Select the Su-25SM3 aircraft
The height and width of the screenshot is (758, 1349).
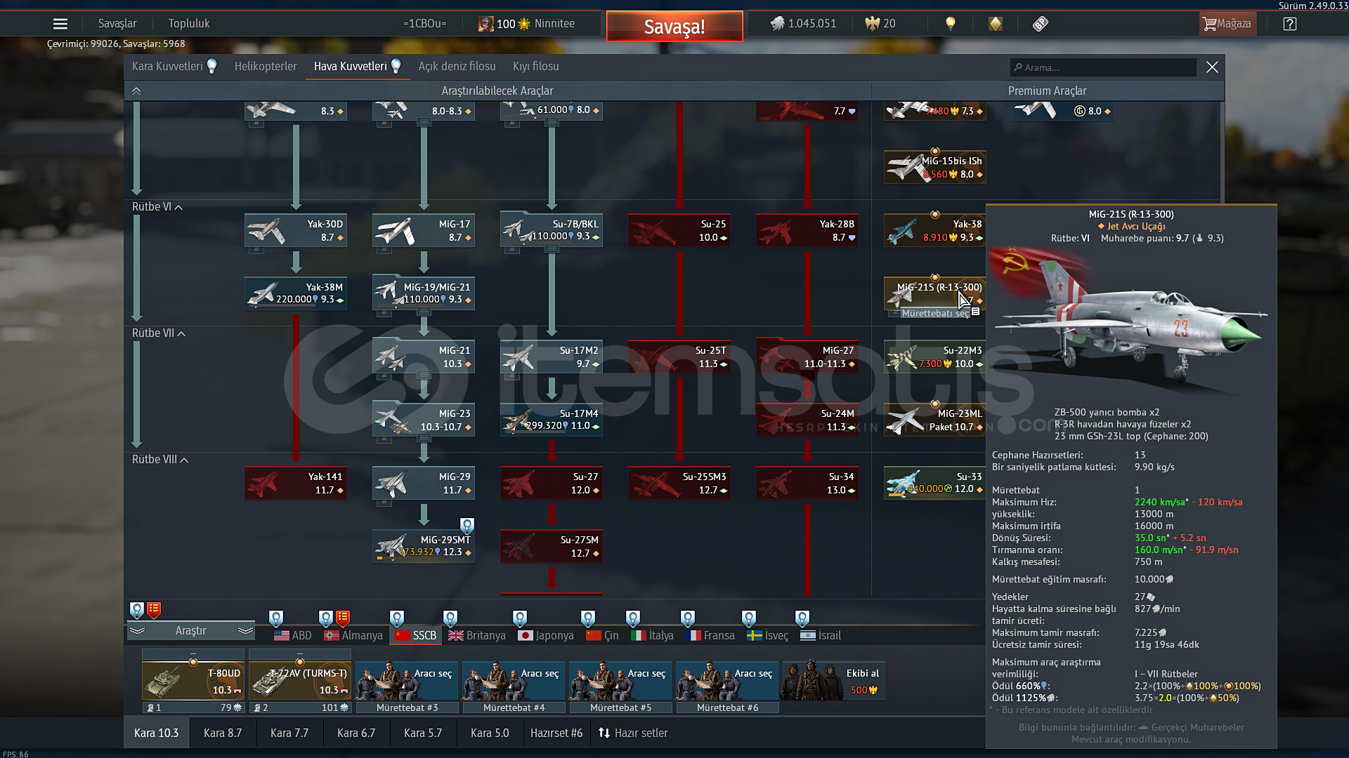pyautogui.click(x=679, y=484)
